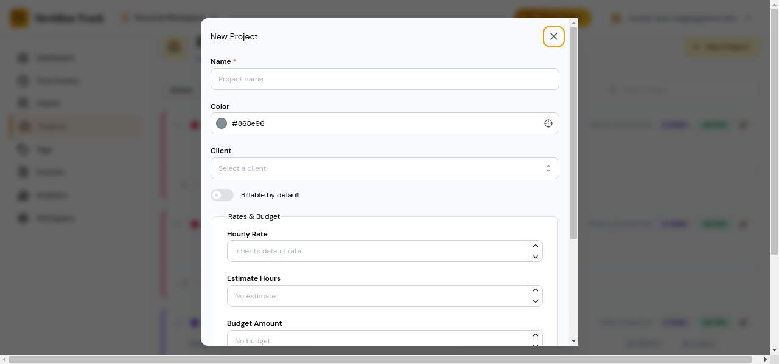Click the NorthStar Track logo icon
779x364 pixels.
click(19, 18)
